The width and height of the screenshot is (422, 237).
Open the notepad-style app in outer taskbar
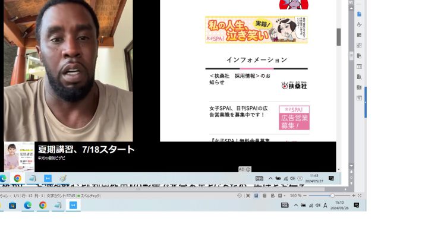coord(58,206)
